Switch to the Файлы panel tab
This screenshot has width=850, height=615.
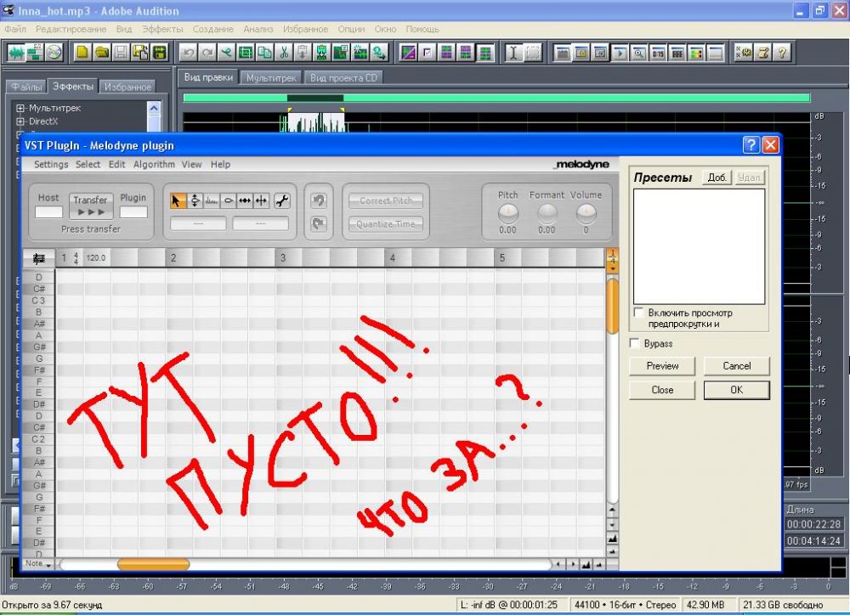[26, 87]
